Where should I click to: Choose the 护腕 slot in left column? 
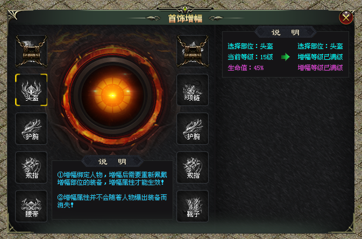click(x=31, y=129)
